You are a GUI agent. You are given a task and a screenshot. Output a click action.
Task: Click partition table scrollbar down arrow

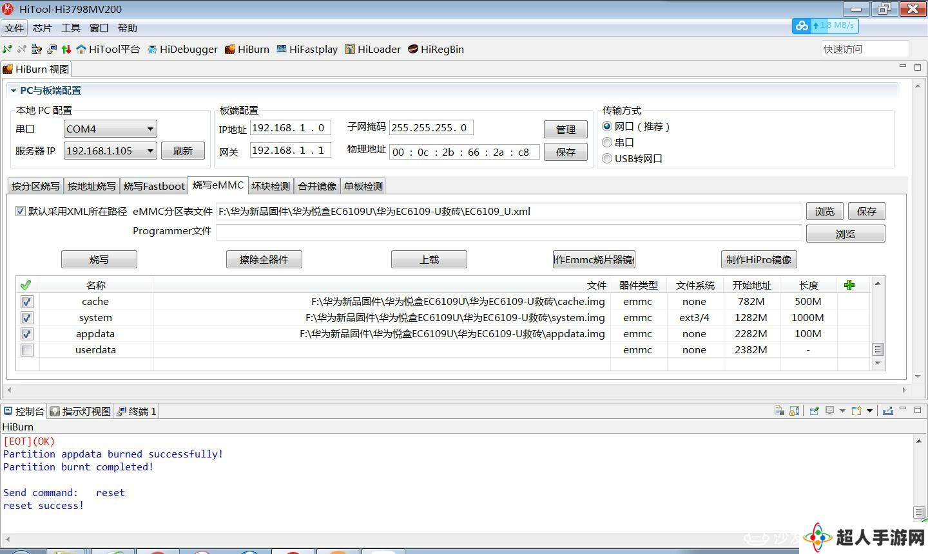pos(878,364)
